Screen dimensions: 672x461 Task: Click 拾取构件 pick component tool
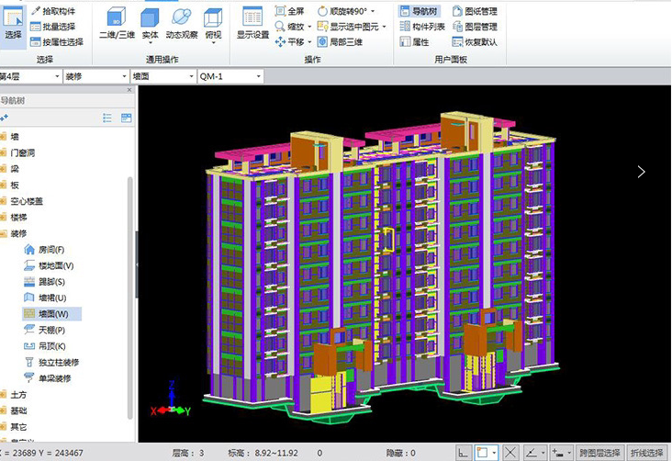click(x=53, y=11)
